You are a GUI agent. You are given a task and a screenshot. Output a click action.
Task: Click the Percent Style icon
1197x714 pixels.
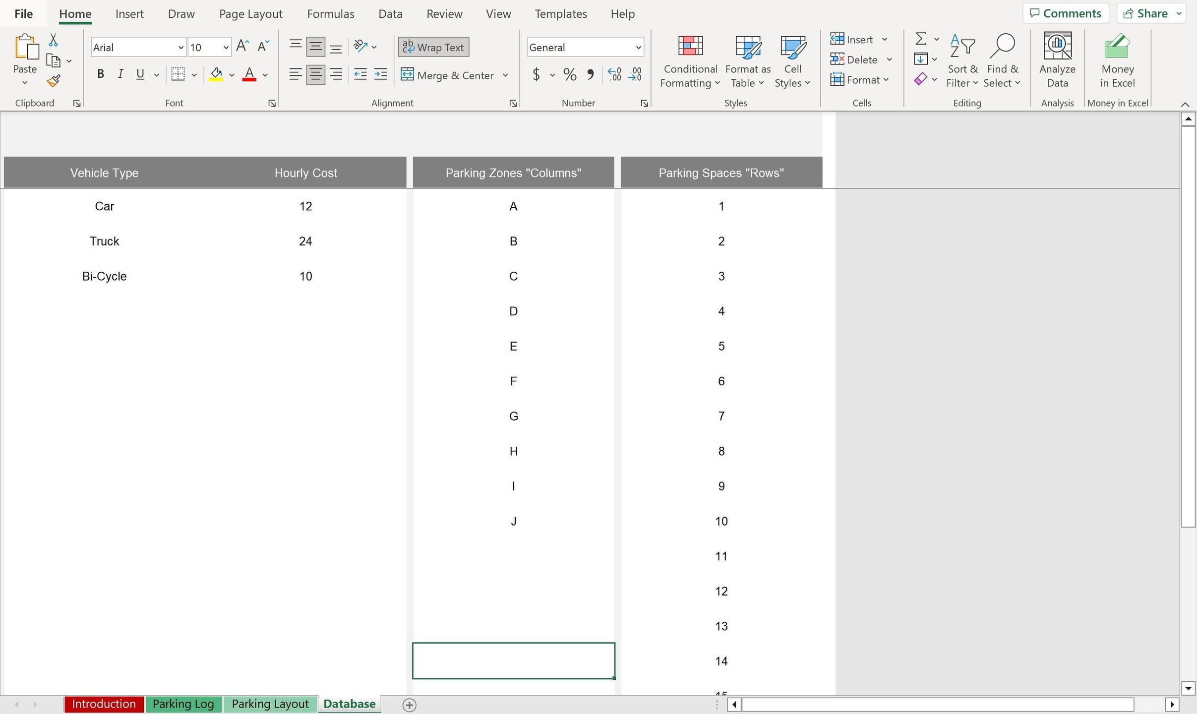(569, 74)
